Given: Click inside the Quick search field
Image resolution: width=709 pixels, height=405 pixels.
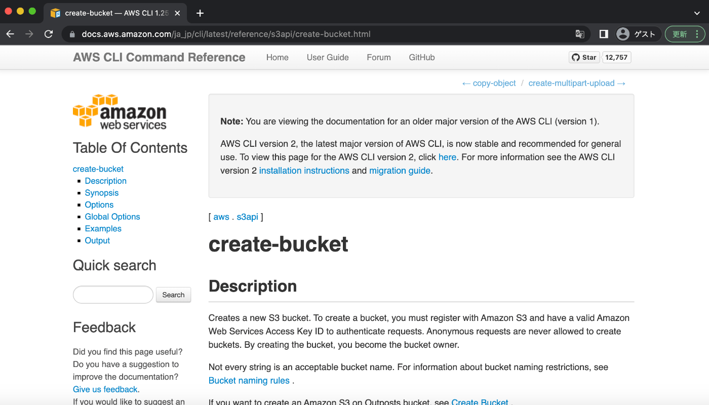Looking at the screenshot, I should (x=112, y=294).
